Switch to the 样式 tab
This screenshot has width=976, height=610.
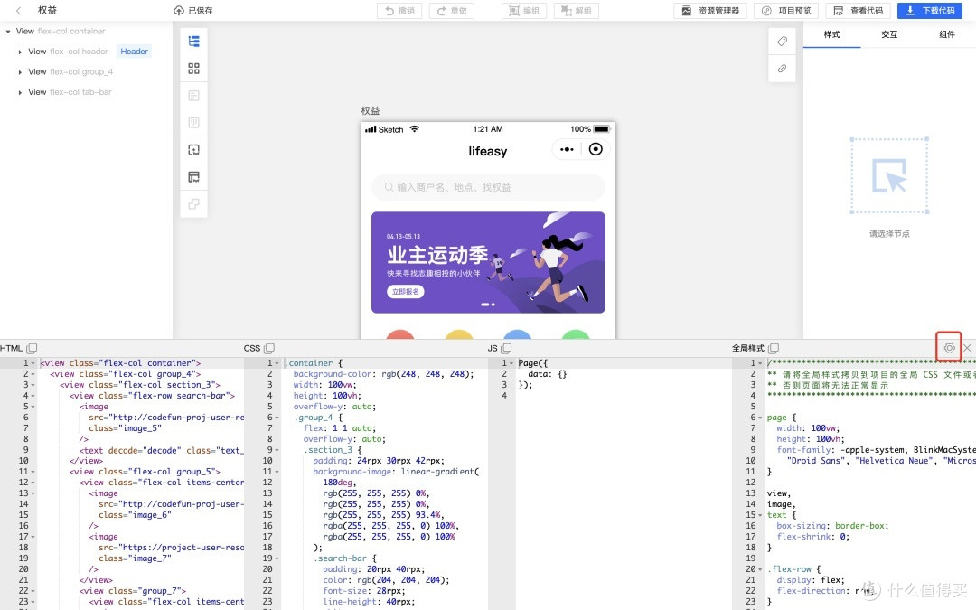(x=831, y=34)
